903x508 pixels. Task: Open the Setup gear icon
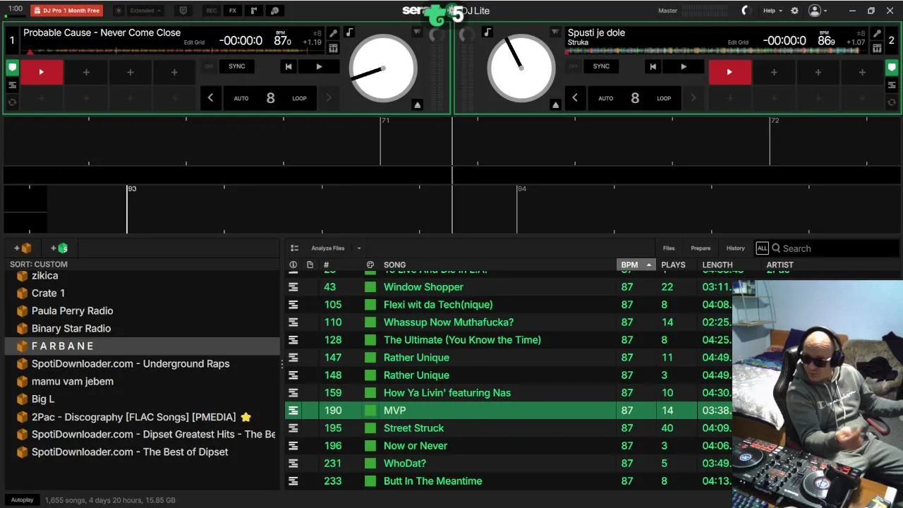click(x=794, y=11)
